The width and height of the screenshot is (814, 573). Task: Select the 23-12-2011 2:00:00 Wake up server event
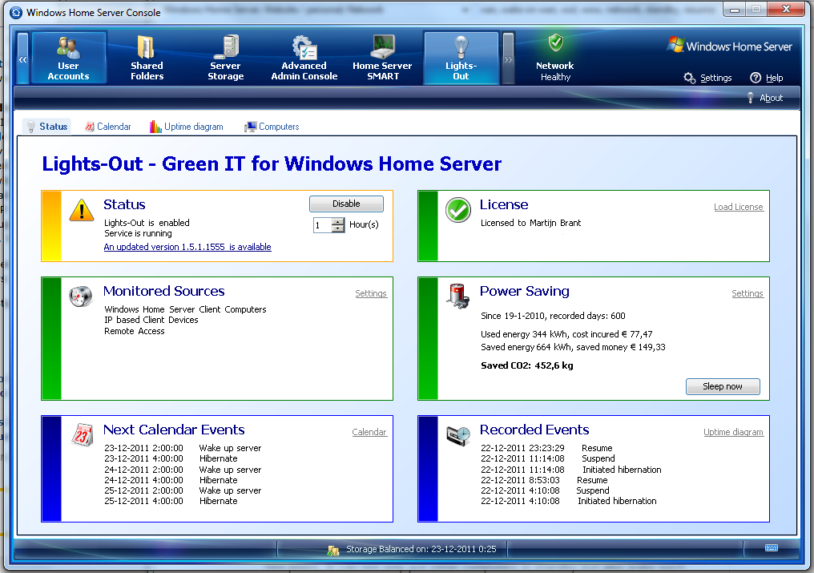click(183, 448)
